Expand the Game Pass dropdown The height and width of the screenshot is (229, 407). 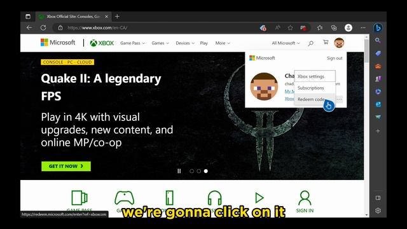coord(132,43)
